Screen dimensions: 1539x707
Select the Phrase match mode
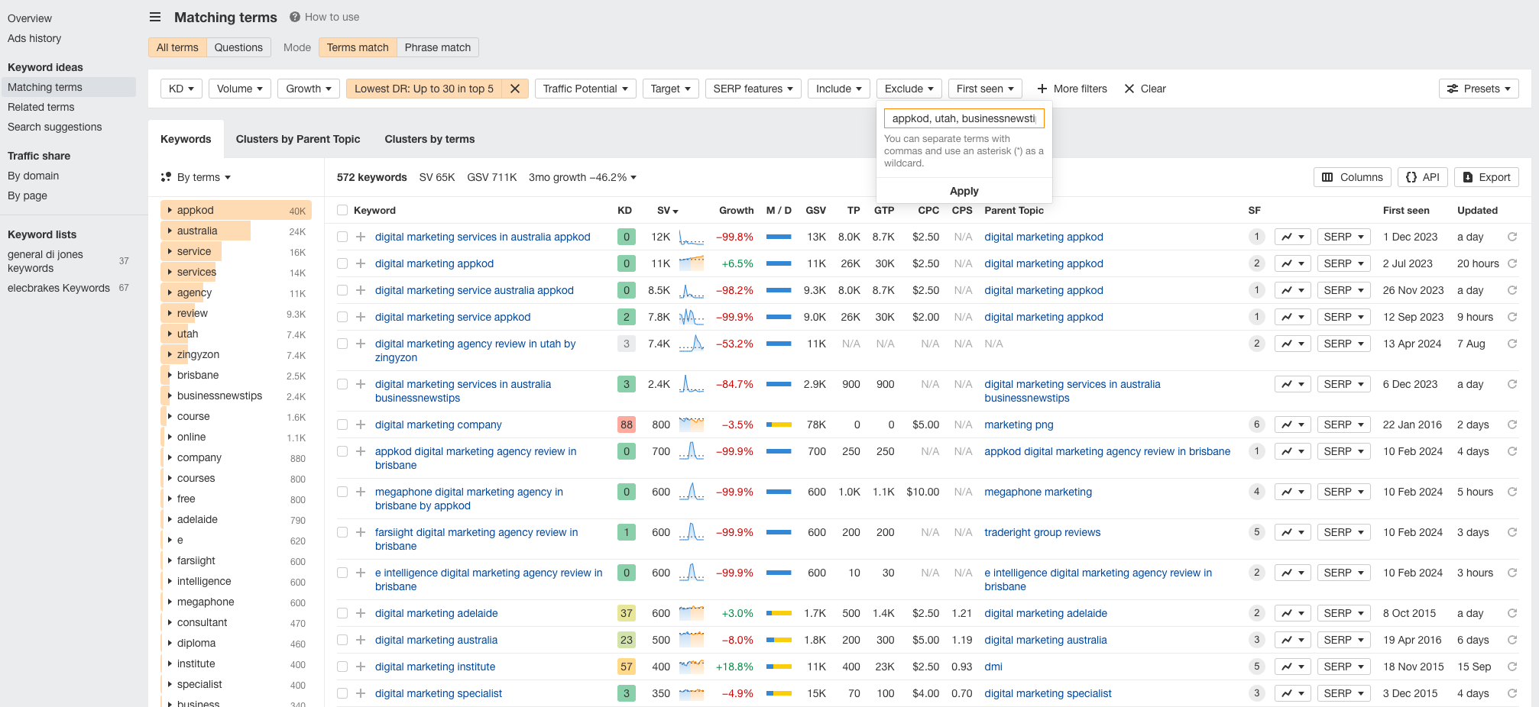click(437, 47)
